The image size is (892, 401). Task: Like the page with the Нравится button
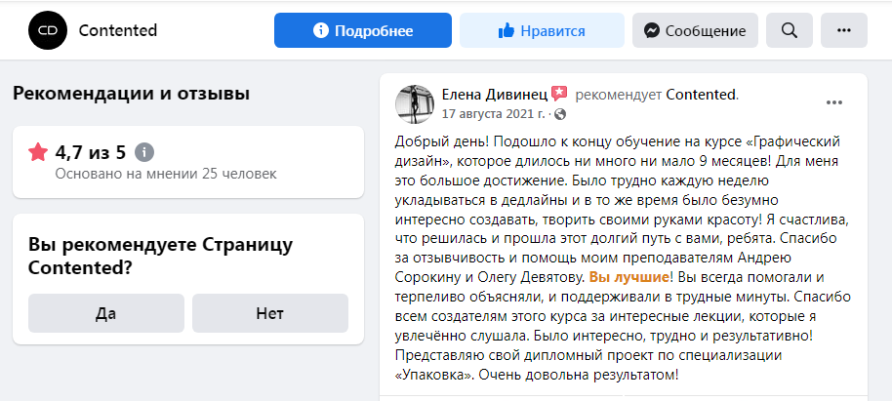point(542,30)
